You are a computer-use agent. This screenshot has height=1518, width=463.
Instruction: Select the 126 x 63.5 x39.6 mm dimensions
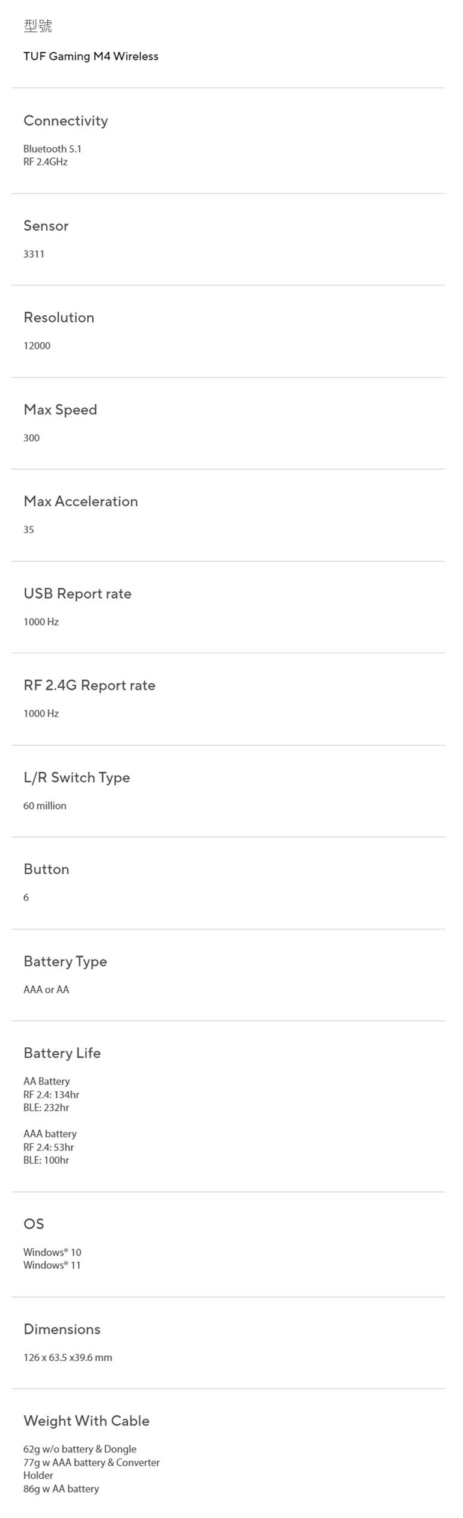[67, 1357]
